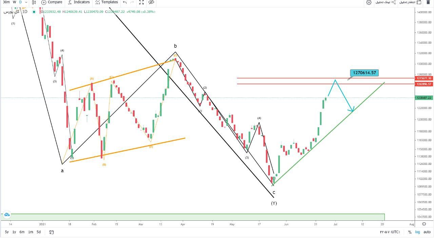Select the 30m timeframe
The image size is (434, 238).
(6, 2)
